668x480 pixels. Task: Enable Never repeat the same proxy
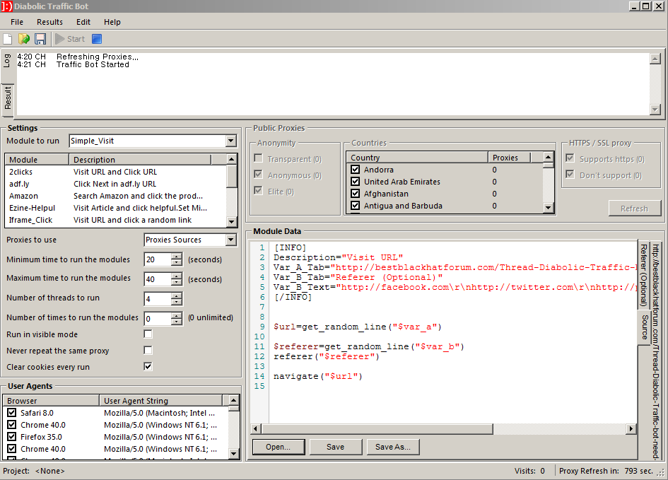[x=148, y=351]
